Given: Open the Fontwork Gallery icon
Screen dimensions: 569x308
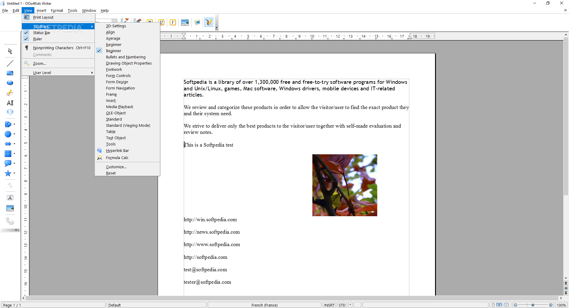Looking at the screenshot, I should 10,198.
